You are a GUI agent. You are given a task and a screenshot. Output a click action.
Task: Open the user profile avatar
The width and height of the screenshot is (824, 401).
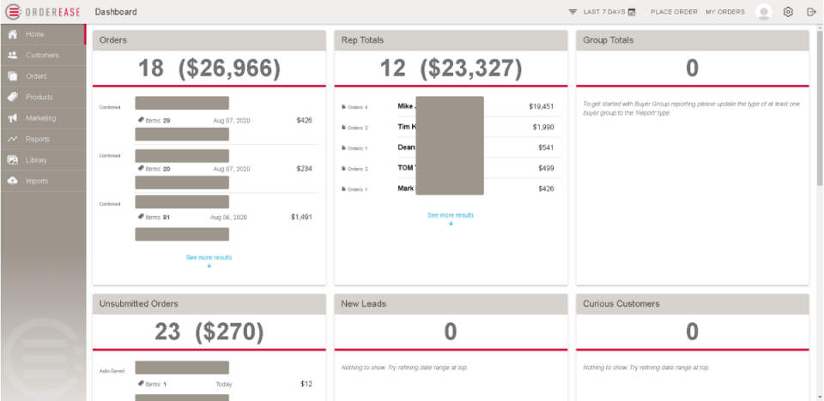click(x=763, y=12)
